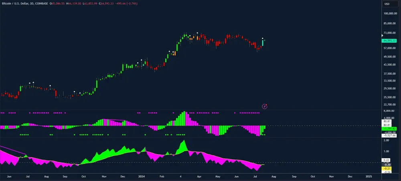This screenshot has height=181, width=401.
Task: Click the 22,700.00 price axis label
Action: (x=390, y=105)
